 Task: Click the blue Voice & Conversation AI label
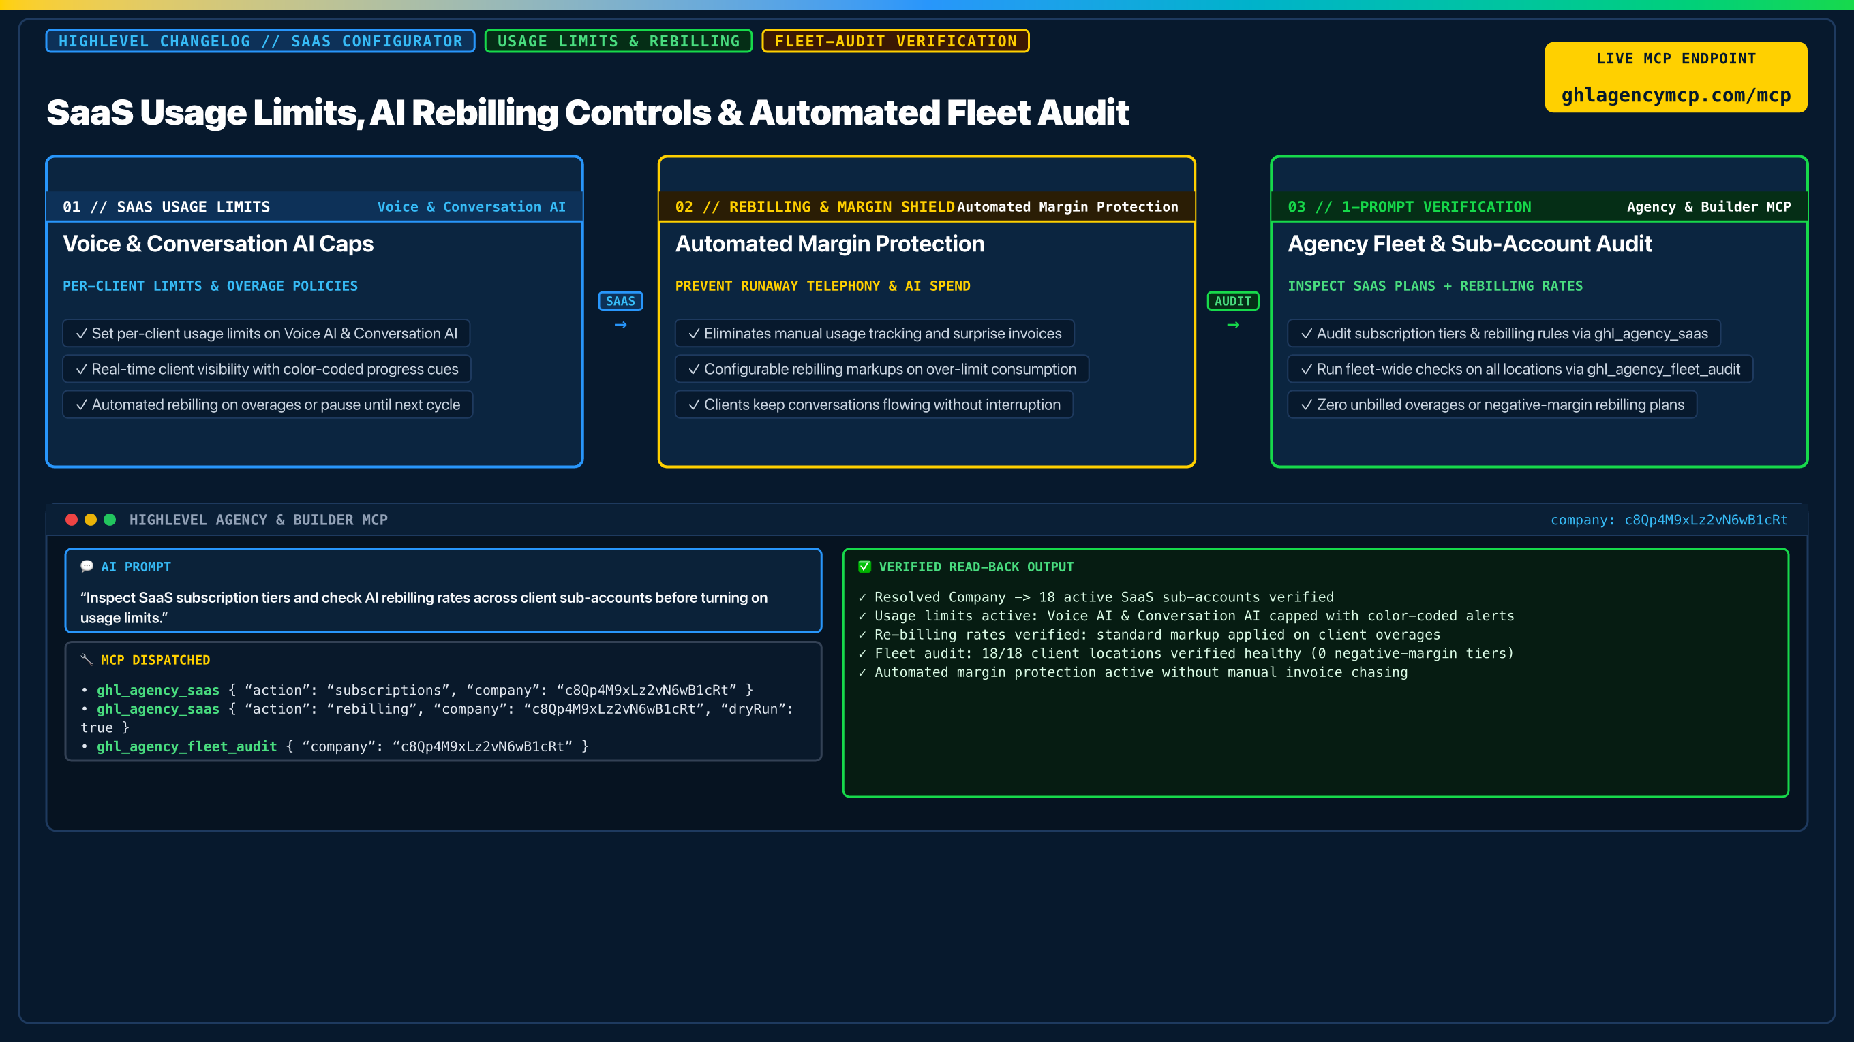pos(472,207)
